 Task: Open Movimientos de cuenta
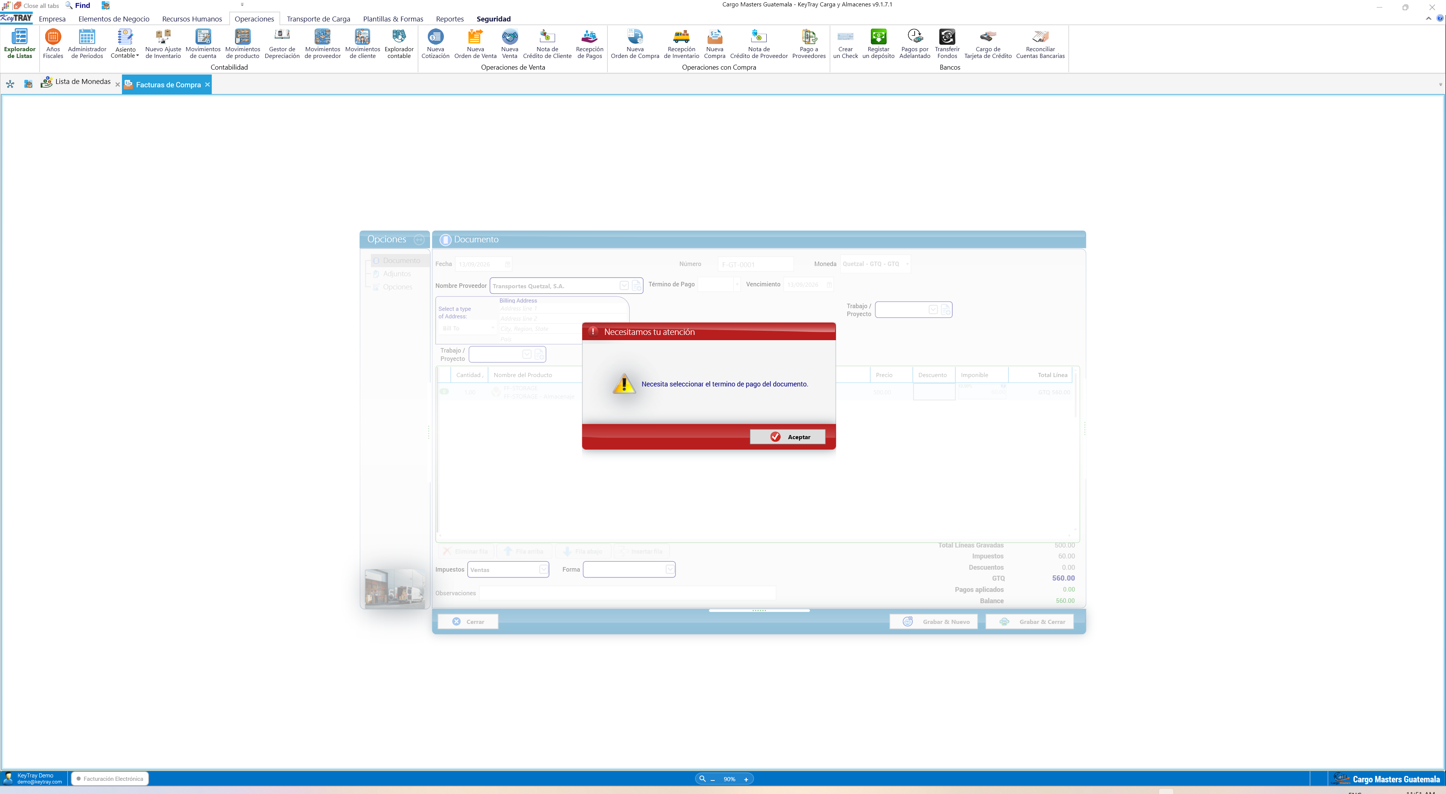[x=203, y=44]
